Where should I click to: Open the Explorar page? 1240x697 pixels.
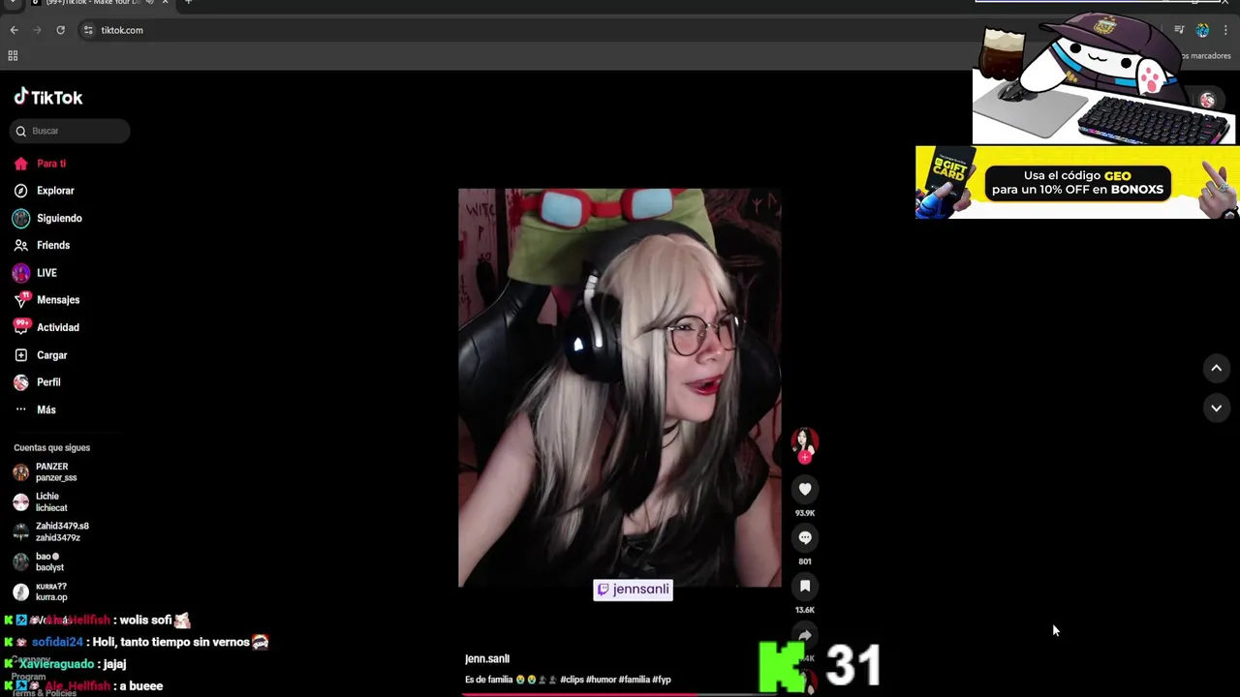pos(55,191)
